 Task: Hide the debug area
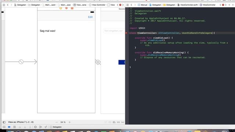click(x=4, y=127)
